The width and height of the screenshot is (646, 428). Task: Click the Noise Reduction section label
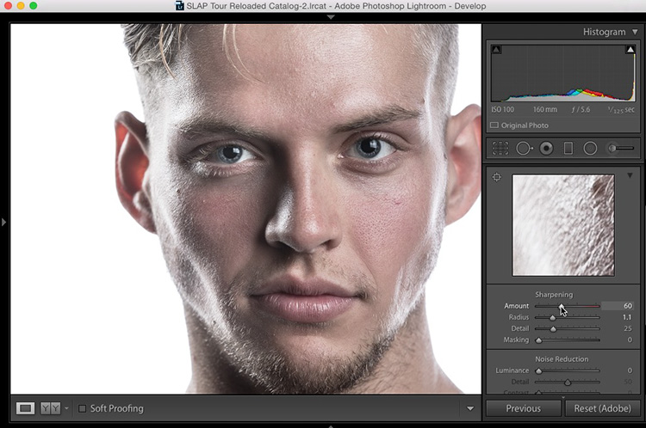[x=562, y=359]
